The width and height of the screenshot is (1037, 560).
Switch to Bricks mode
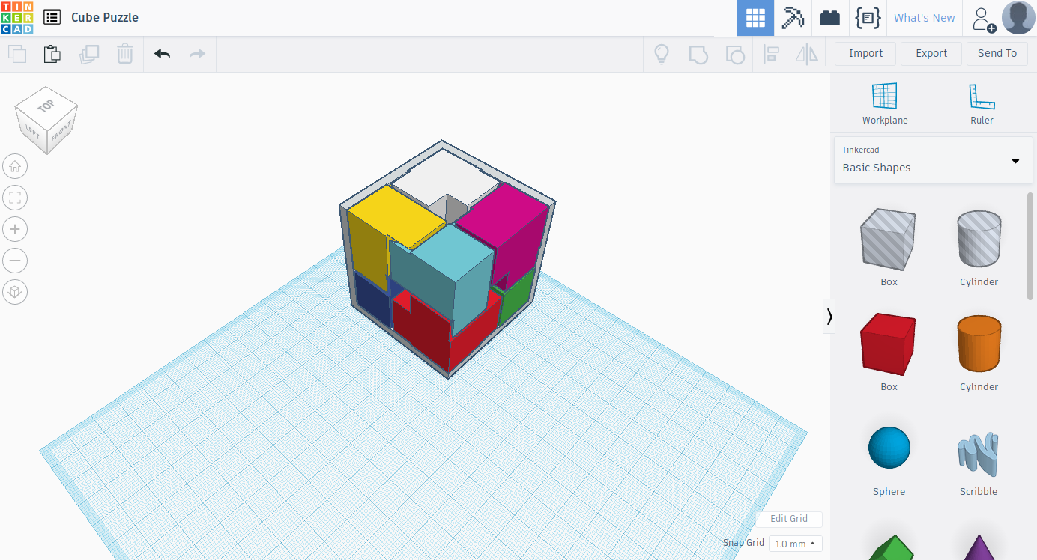[830, 18]
